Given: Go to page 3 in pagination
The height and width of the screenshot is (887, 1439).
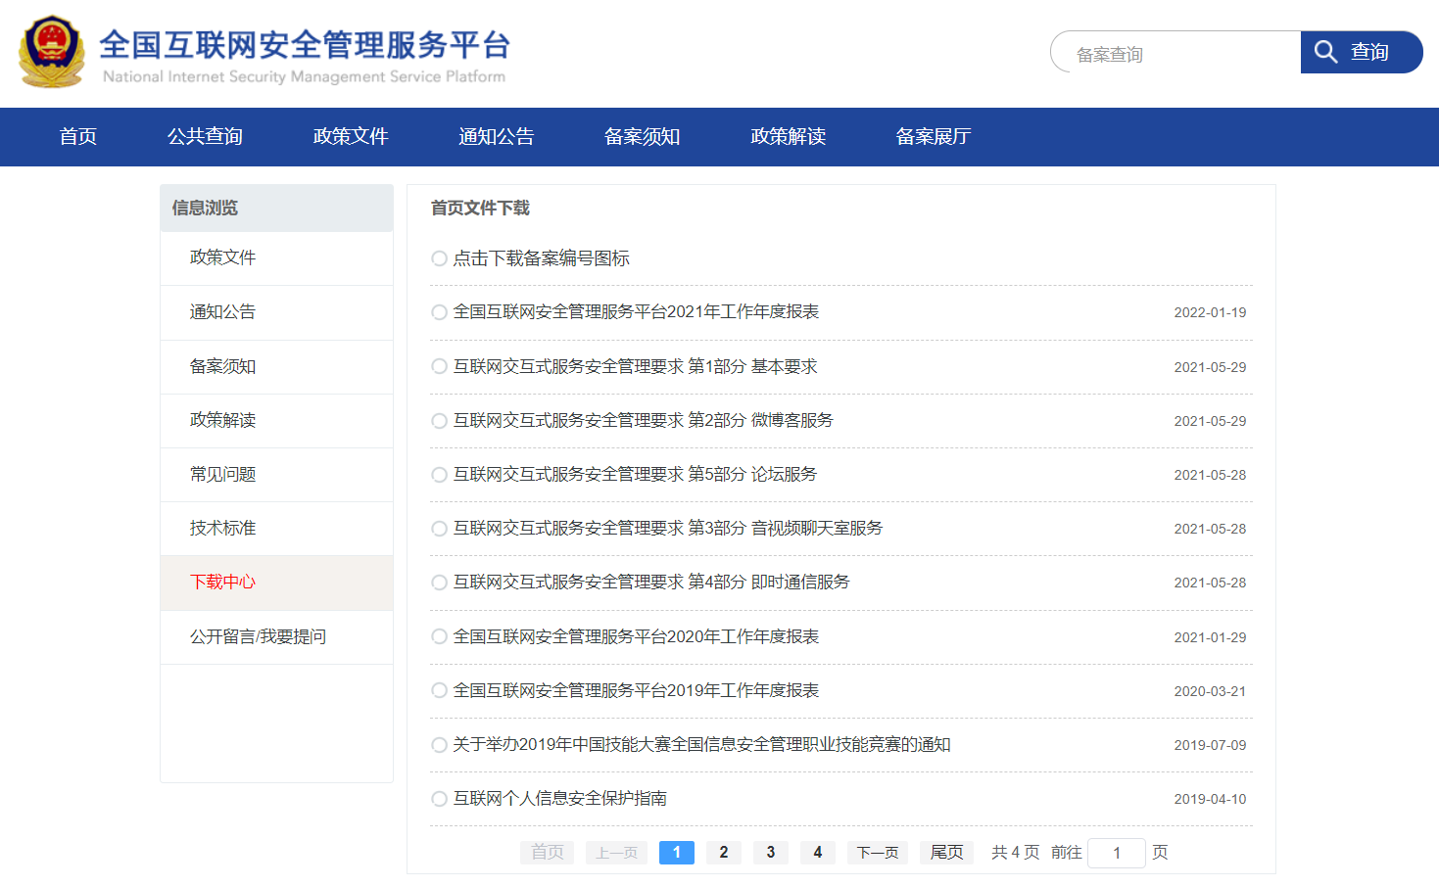Looking at the screenshot, I should (771, 853).
